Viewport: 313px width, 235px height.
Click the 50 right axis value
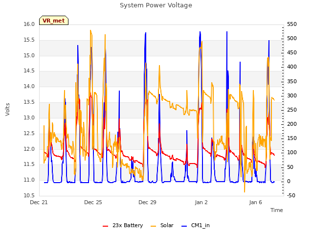coord(290,167)
